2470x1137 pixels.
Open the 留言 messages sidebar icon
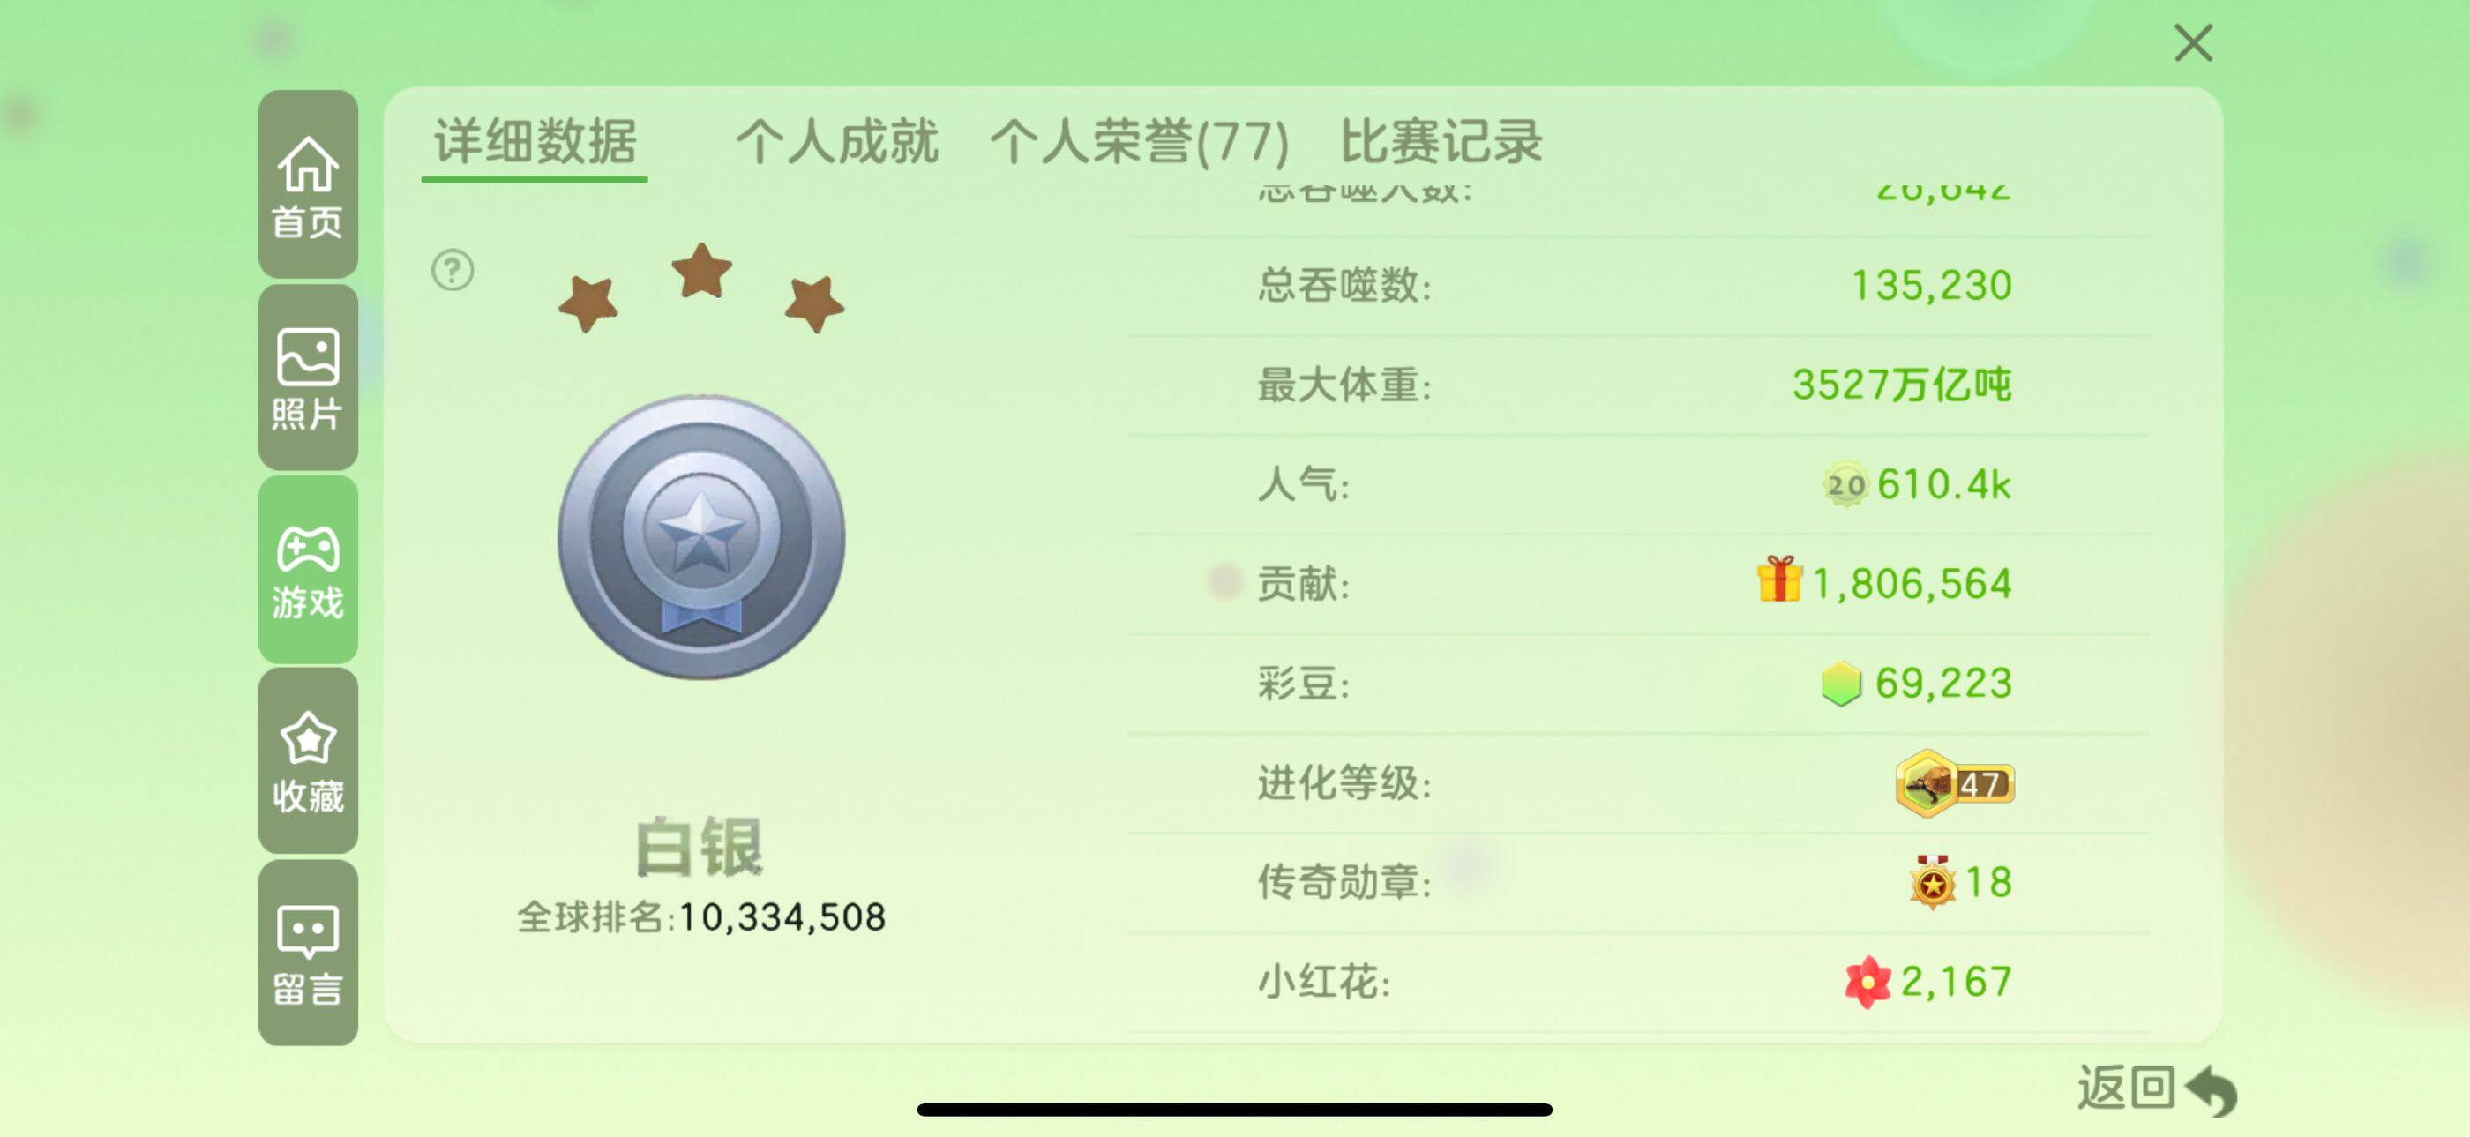308,952
